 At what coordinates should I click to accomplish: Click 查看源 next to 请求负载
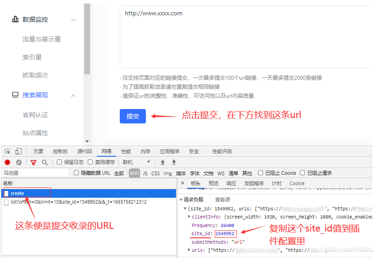(x=222, y=200)
